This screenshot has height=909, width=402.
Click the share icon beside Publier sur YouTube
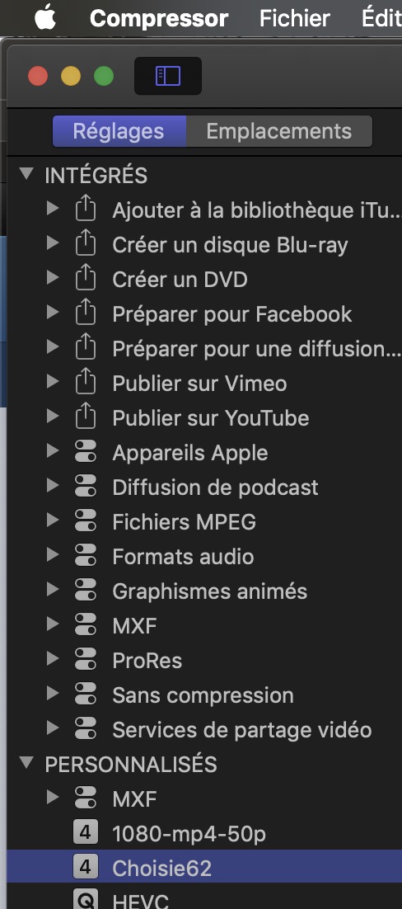pyautogui.click(x=86, y=418)
